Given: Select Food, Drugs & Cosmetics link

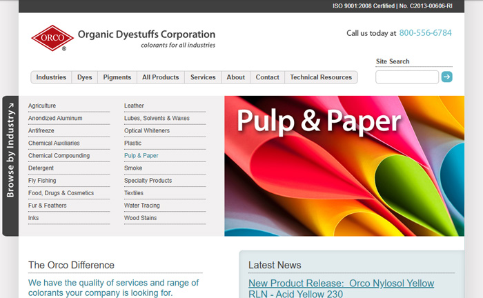Looking at the screenshot, I should pos(61,193).
